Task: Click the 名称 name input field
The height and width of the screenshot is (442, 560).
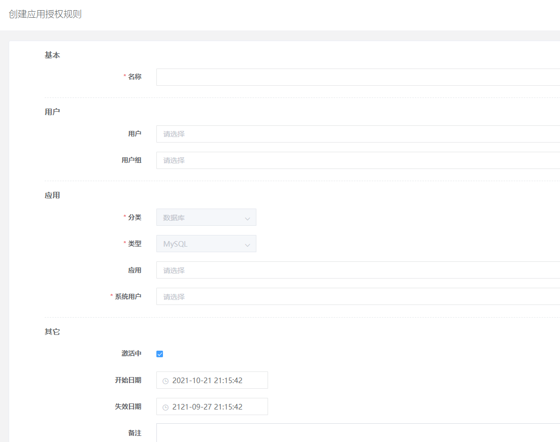Action: [358, 77]
